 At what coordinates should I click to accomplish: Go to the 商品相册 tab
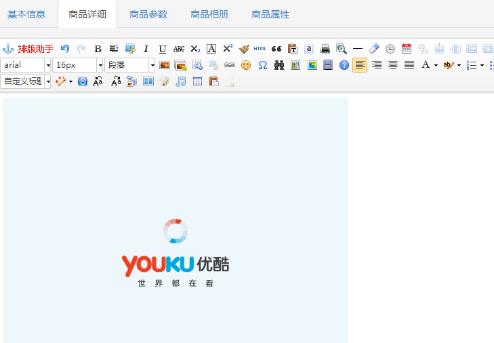(209, 14)
